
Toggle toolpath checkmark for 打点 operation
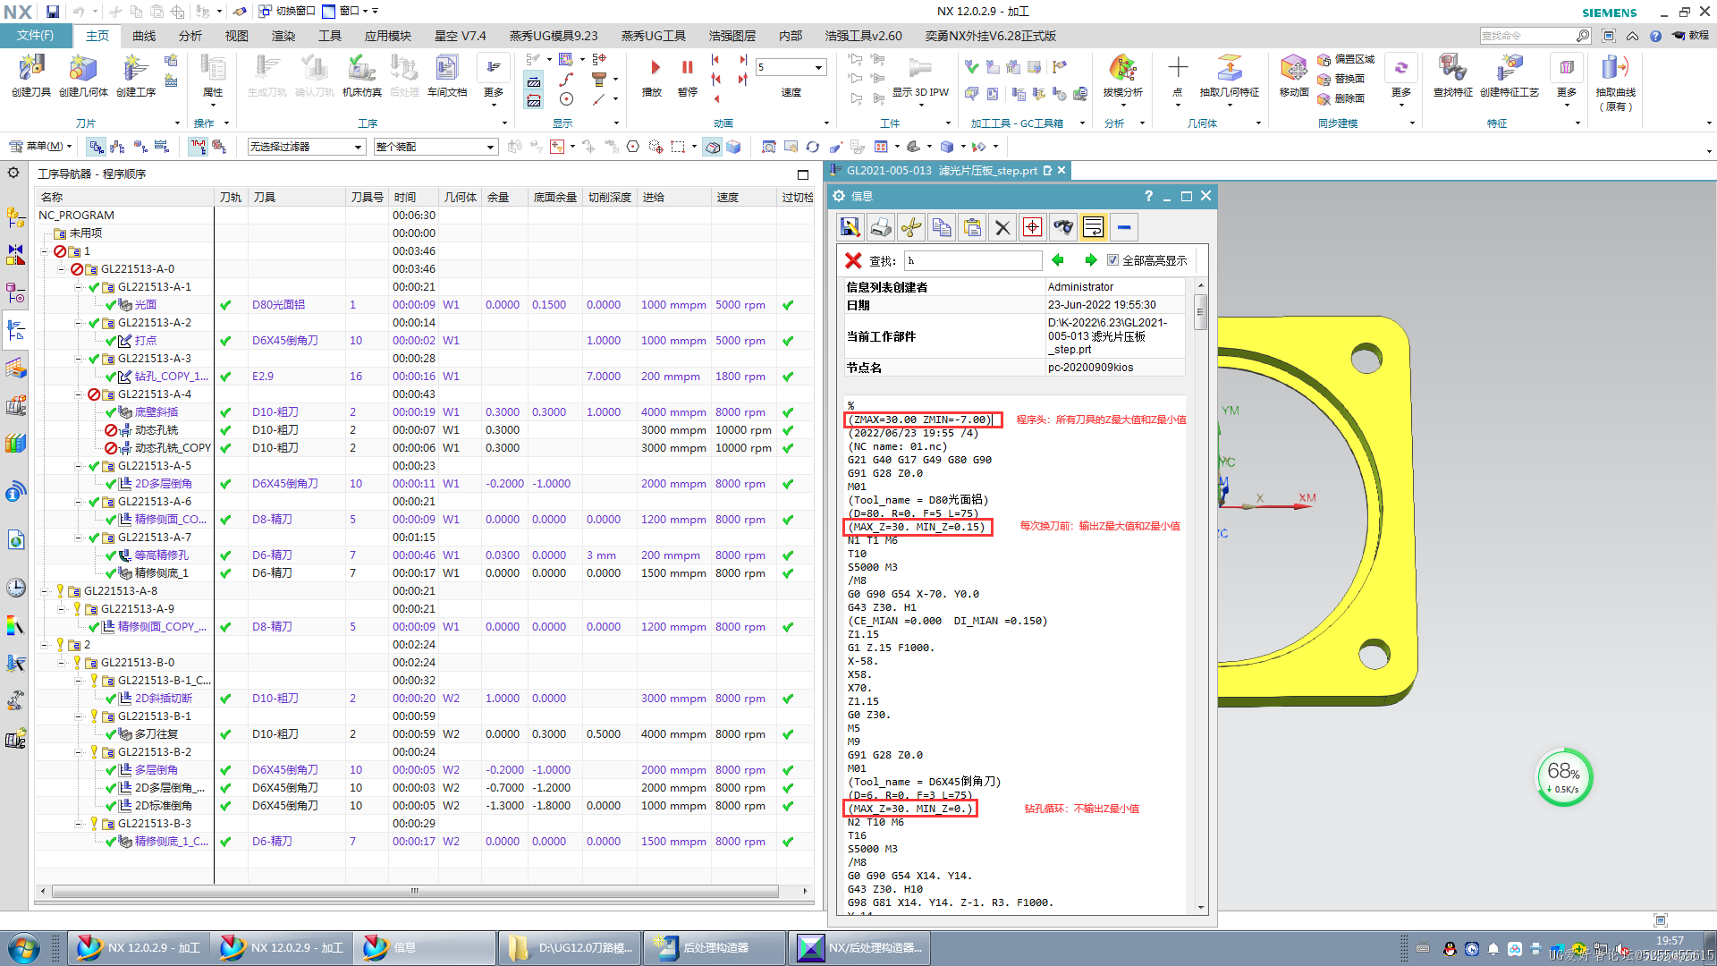coord(225,341)
